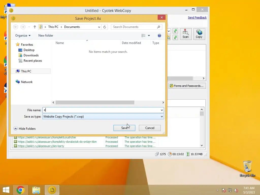Click the Save button in the dialog
Viewport: 260px width, 195px height.
pos(124,128)
